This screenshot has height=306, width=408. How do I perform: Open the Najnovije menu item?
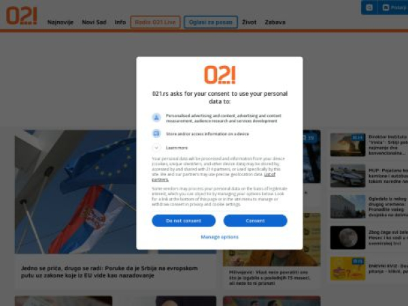[61, 22]
